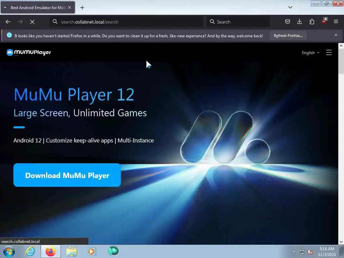This screenshot has height=258, width=344.
Task: Dismiss the Firefox notification bar
Action: point(336,35)
